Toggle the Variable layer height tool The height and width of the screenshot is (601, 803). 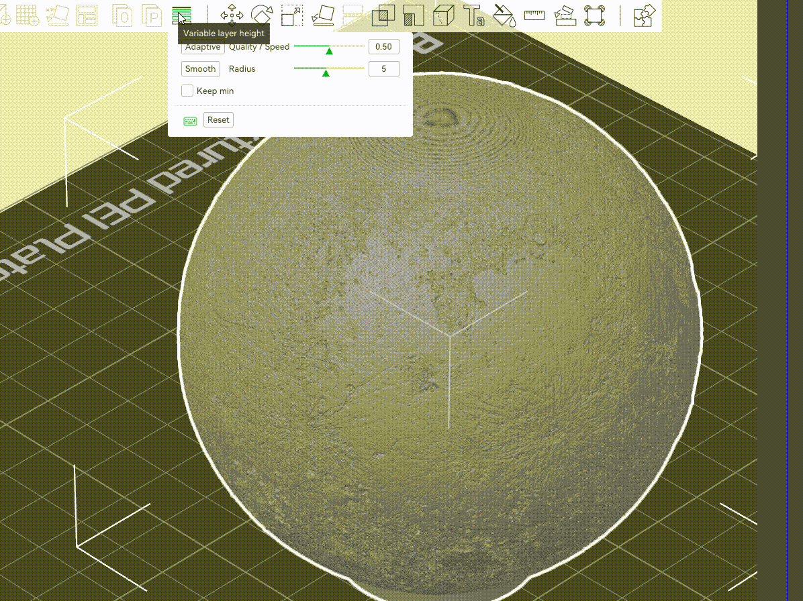pyautogui.click(x=182, y=15)
